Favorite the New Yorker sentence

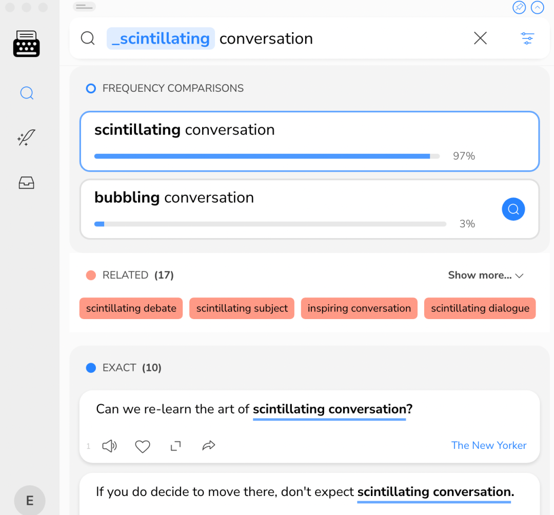coord(142,446)
